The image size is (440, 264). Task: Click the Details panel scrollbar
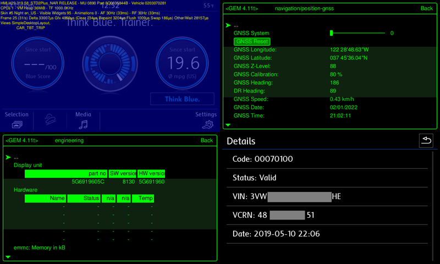(x=433, y=206)
